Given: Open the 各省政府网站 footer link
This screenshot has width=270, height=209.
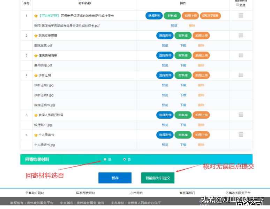Looking at the screenshot, I should click(35, 193).
